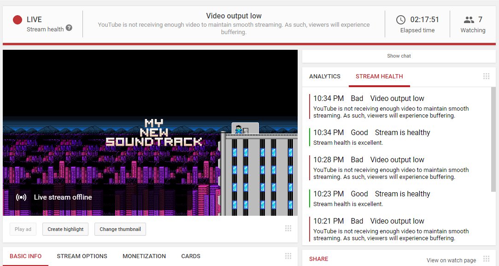Click the Play ad button
The height and width of the screenshot is (266, 499).
23,229
